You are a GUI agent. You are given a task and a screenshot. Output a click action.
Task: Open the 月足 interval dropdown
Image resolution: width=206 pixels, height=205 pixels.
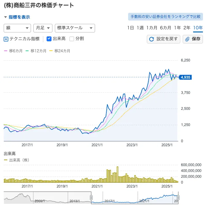coord(43,28)
